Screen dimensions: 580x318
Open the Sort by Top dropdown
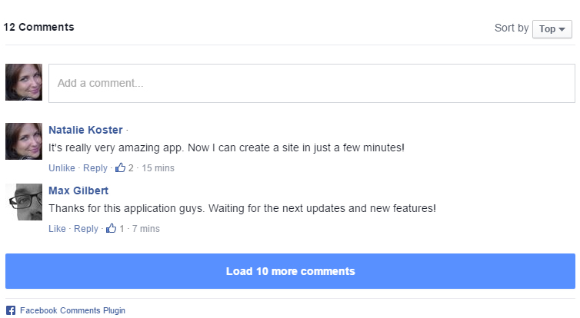552,29
